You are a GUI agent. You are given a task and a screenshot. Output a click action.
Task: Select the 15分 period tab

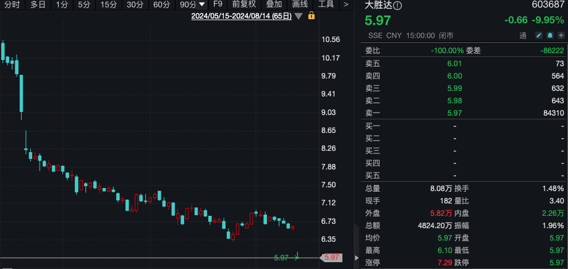tap(109, 5)
